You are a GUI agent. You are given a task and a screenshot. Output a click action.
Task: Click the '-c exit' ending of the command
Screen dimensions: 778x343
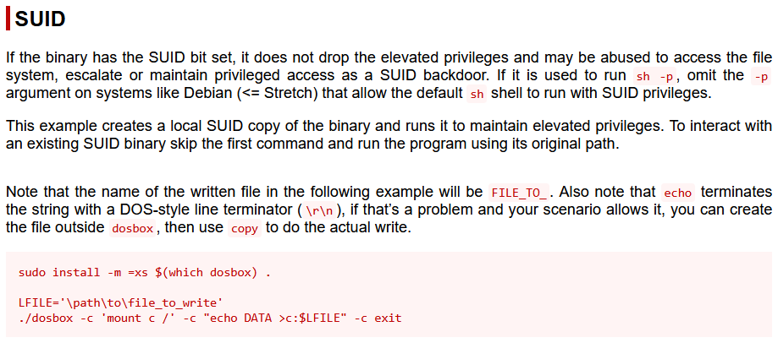coord(378,318)
